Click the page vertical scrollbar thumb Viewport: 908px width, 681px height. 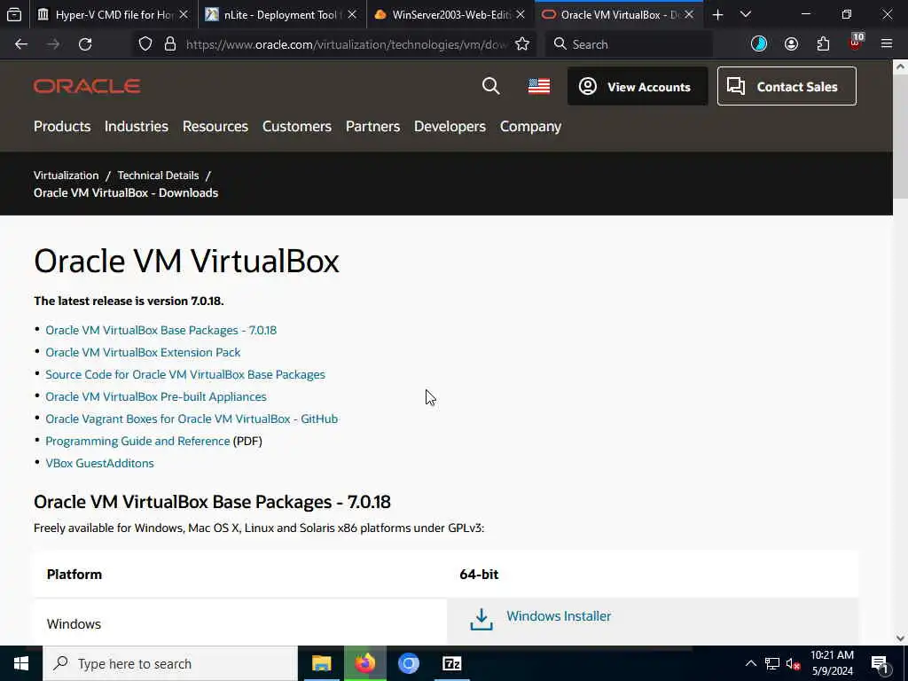click(901, 137)
